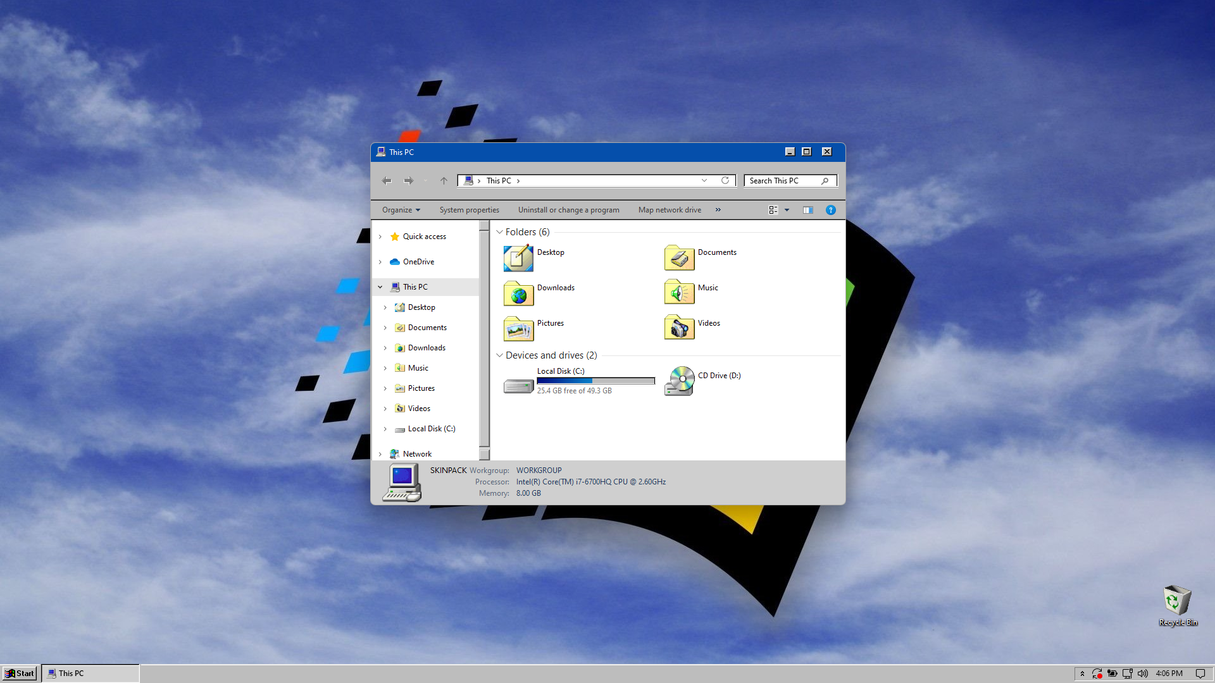This screenshot has height=683, width=1215.
Task: Expand the Quick access tree item
Action: point(380,236)
